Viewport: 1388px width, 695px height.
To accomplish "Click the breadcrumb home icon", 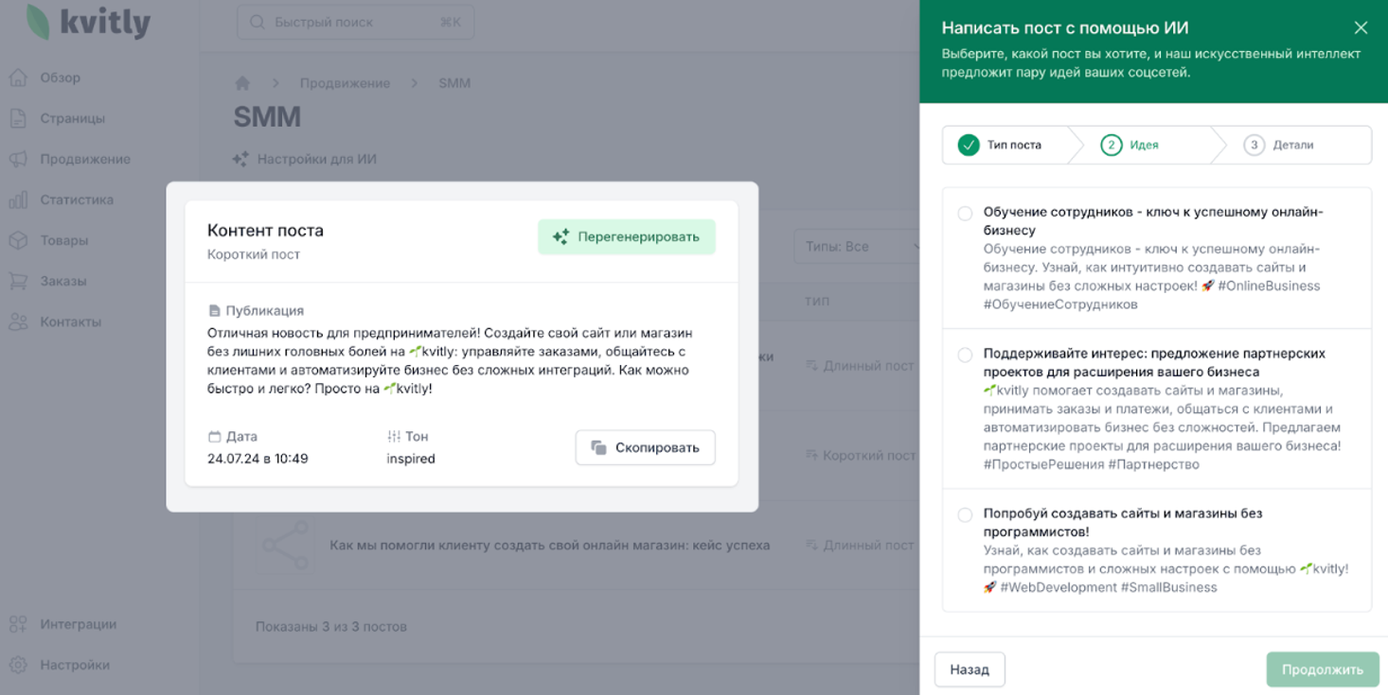I will point(242,83).
